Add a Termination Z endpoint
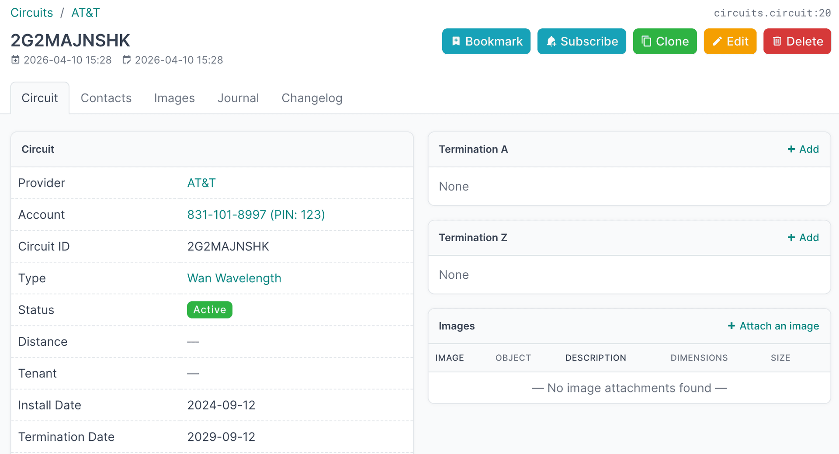 (x=803, y=238)
